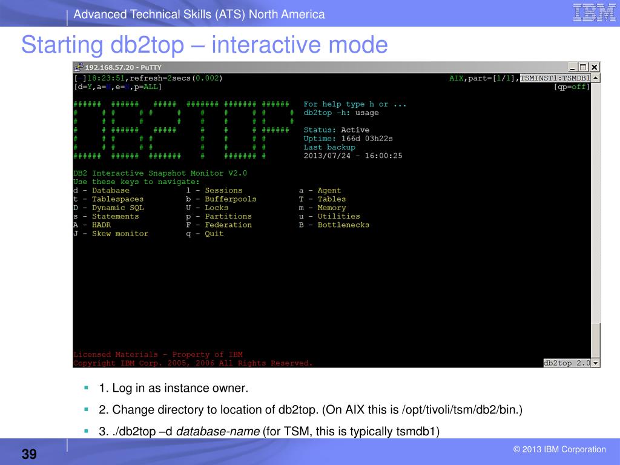This screenshot has width=620, height=465.
Task: Click the 'Copyright IBM Corp. 2005, 2006' line
Action: tap(193, 363)
